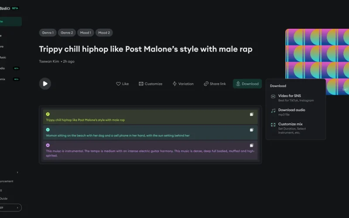This screenshot has width=349, height=218.
Task: Click the 'Best for TikTok, Instagram' subtitle
Action: point(296,101)
